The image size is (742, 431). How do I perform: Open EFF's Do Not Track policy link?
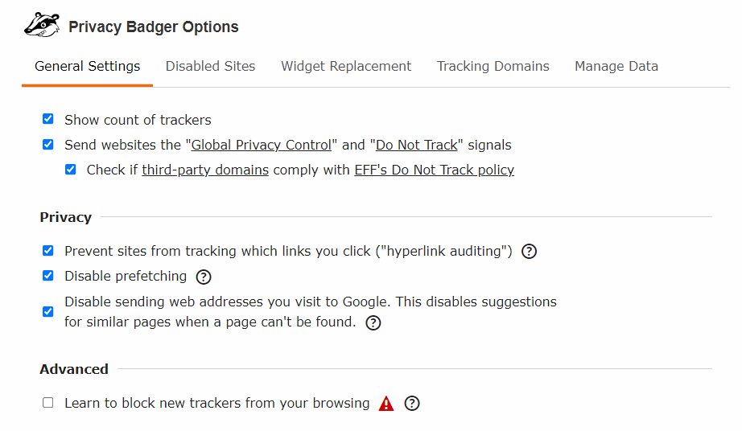click(x=434, y=170)
